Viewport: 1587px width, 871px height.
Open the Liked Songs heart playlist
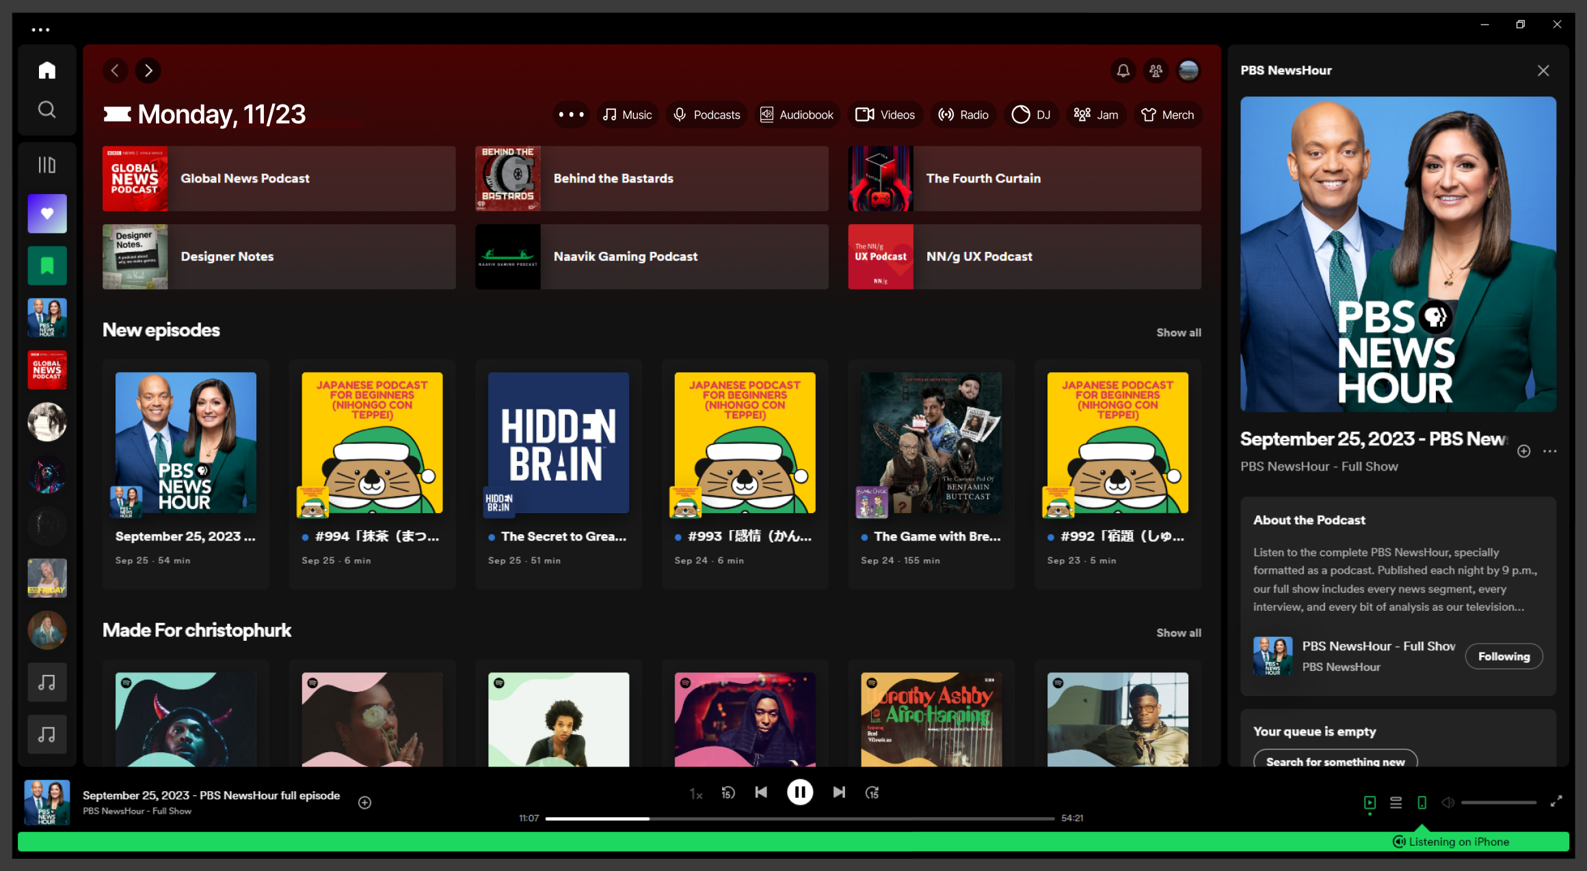click(46, 214)
